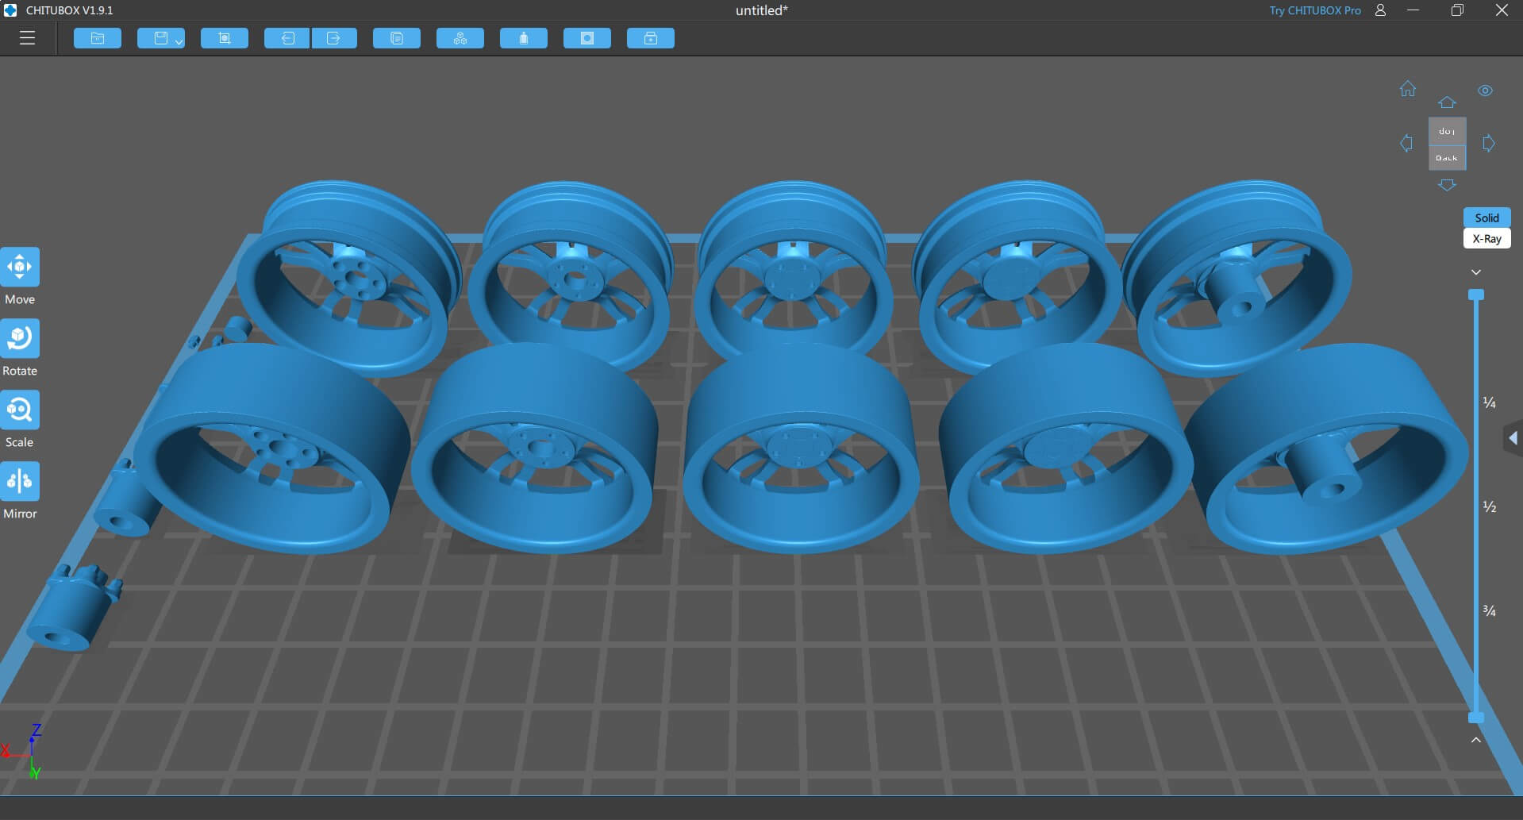Viewport: 1523px width, 820px height.
Task: Click the hollow model toolbar icon
Action: 587,38
